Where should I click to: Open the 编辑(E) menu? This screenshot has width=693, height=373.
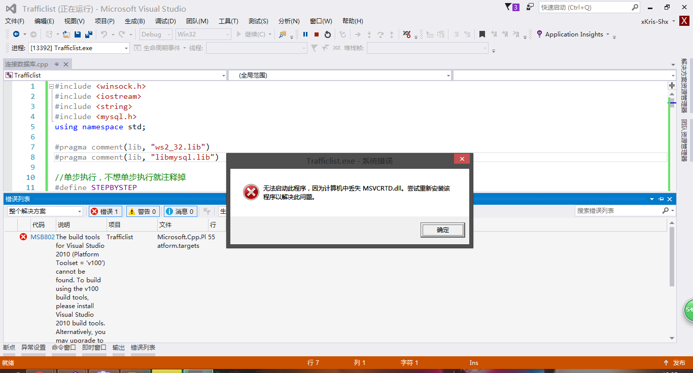[x=44, y=21]
